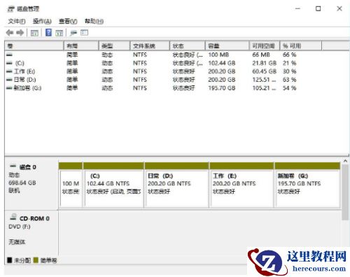Open the 操作(A) menu

pos(42,22)
